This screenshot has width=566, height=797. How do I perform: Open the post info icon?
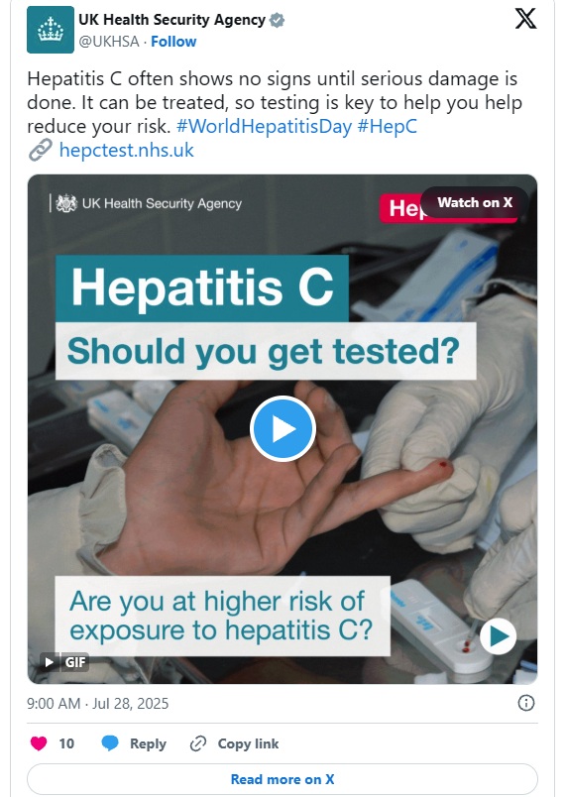(x=526, y=703)
